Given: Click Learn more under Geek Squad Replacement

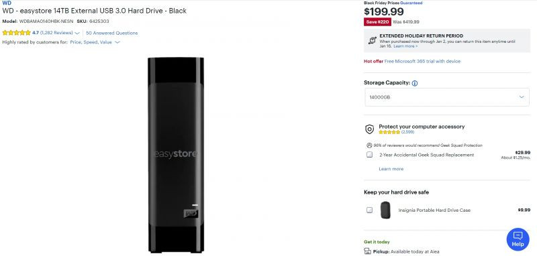Looking at the screenshot, I should (391, 169).
